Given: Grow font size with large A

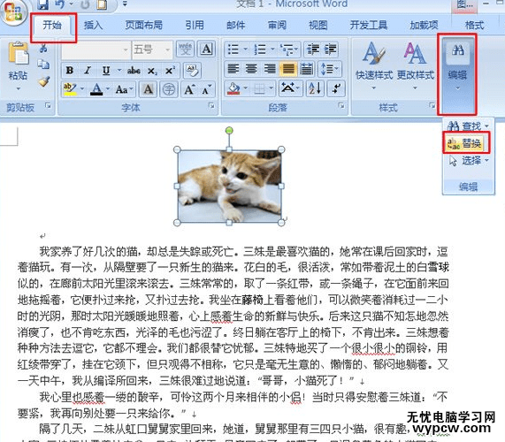Looking at the screenshot, I should pos(189,89).
